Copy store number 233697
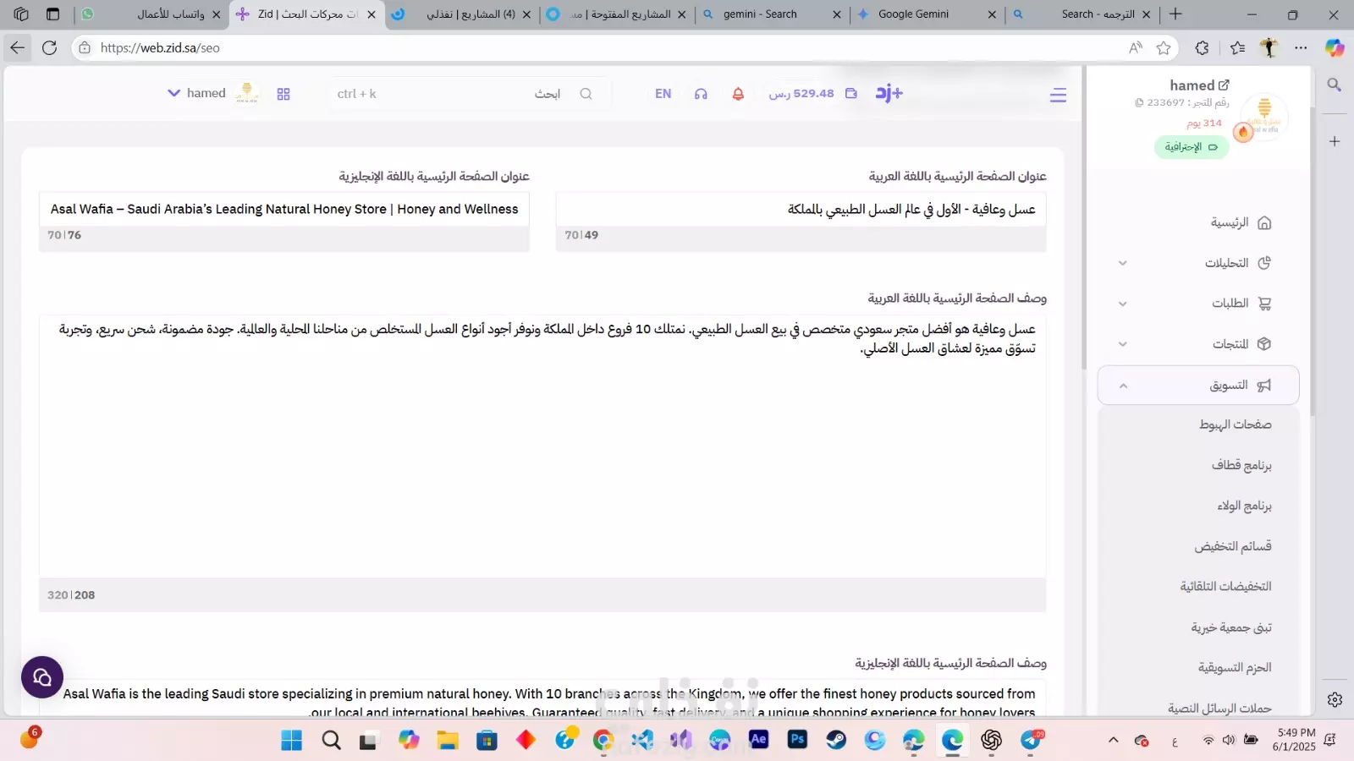 [x=1139, y=102]
